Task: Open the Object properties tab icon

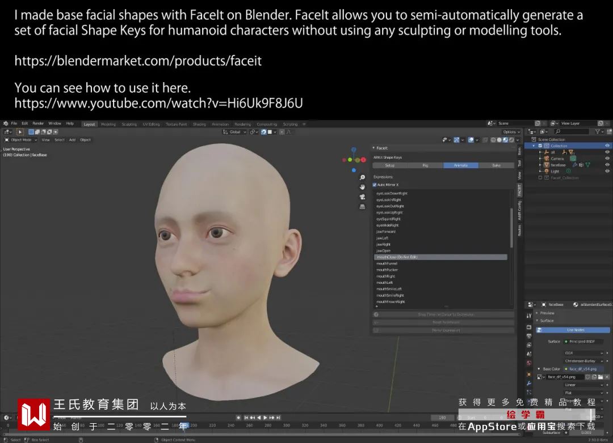Action: point(529,374)
